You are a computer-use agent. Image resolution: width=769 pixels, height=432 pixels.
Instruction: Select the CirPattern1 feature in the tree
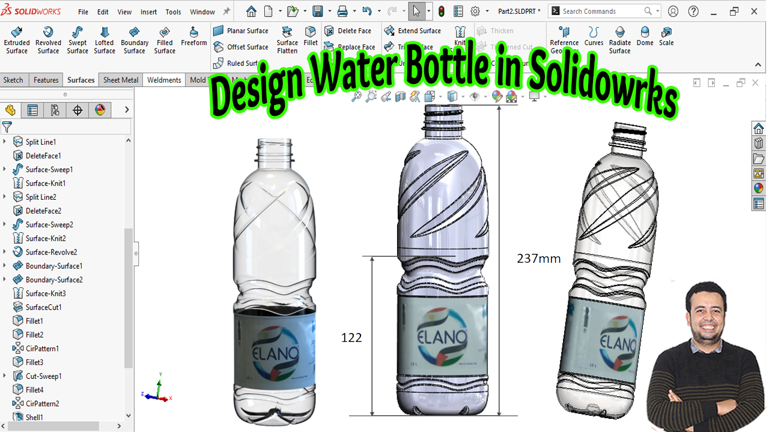pyautogui.click(x=35, y=349)
